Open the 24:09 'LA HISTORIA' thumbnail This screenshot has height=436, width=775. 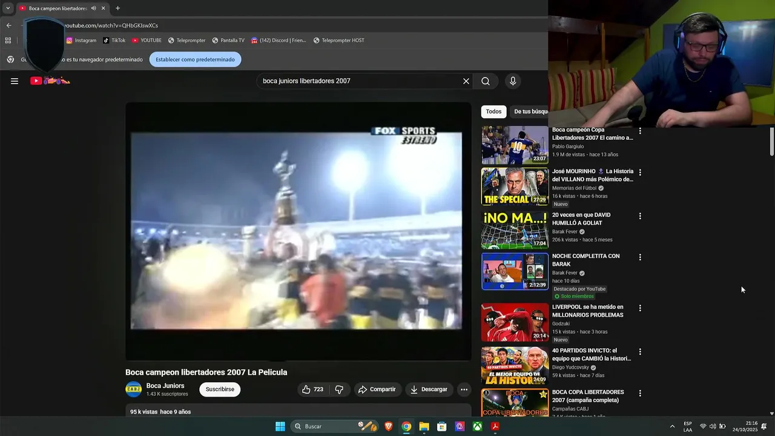515,366
